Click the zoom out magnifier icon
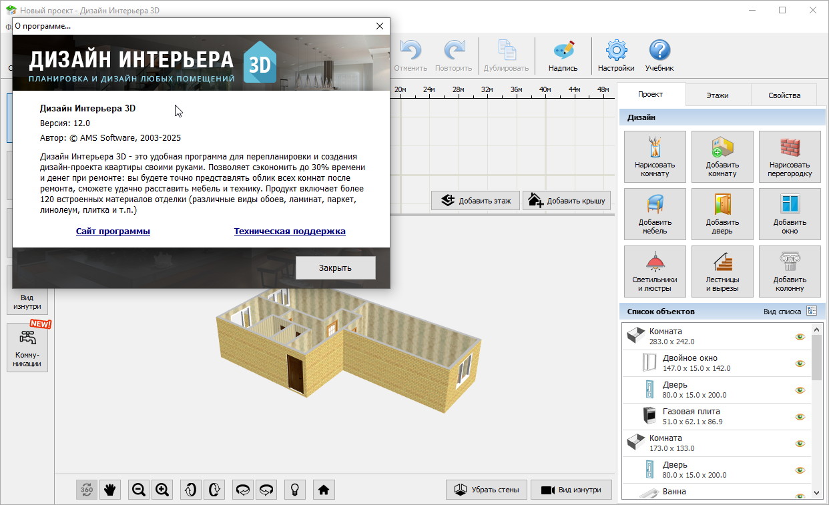This screenshot has height=505, width=829. [x=139, y=490]
